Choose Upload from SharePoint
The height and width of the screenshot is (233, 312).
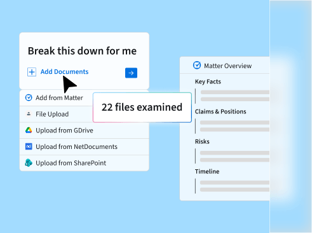tap(85, 163)
